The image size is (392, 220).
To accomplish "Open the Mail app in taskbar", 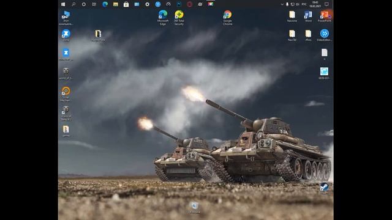I will coord(137,4).
